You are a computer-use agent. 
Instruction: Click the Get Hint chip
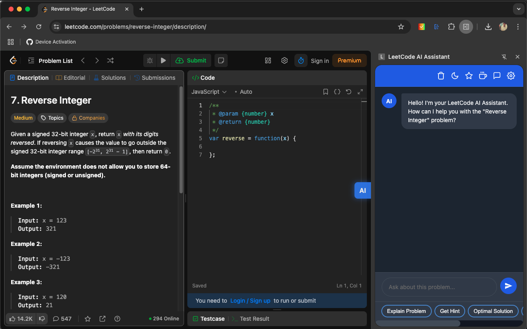(x=450, y=311)
